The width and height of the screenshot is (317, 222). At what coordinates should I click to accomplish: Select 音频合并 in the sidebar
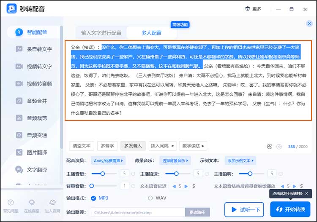click(36, 101)
